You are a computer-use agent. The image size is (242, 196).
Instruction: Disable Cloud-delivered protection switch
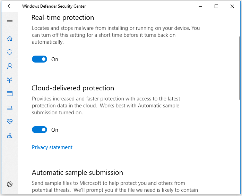[x=40, y=130]
